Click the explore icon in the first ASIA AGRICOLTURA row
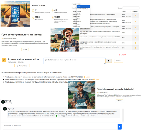This screenshot has height=137, width=143. point(135,15)
